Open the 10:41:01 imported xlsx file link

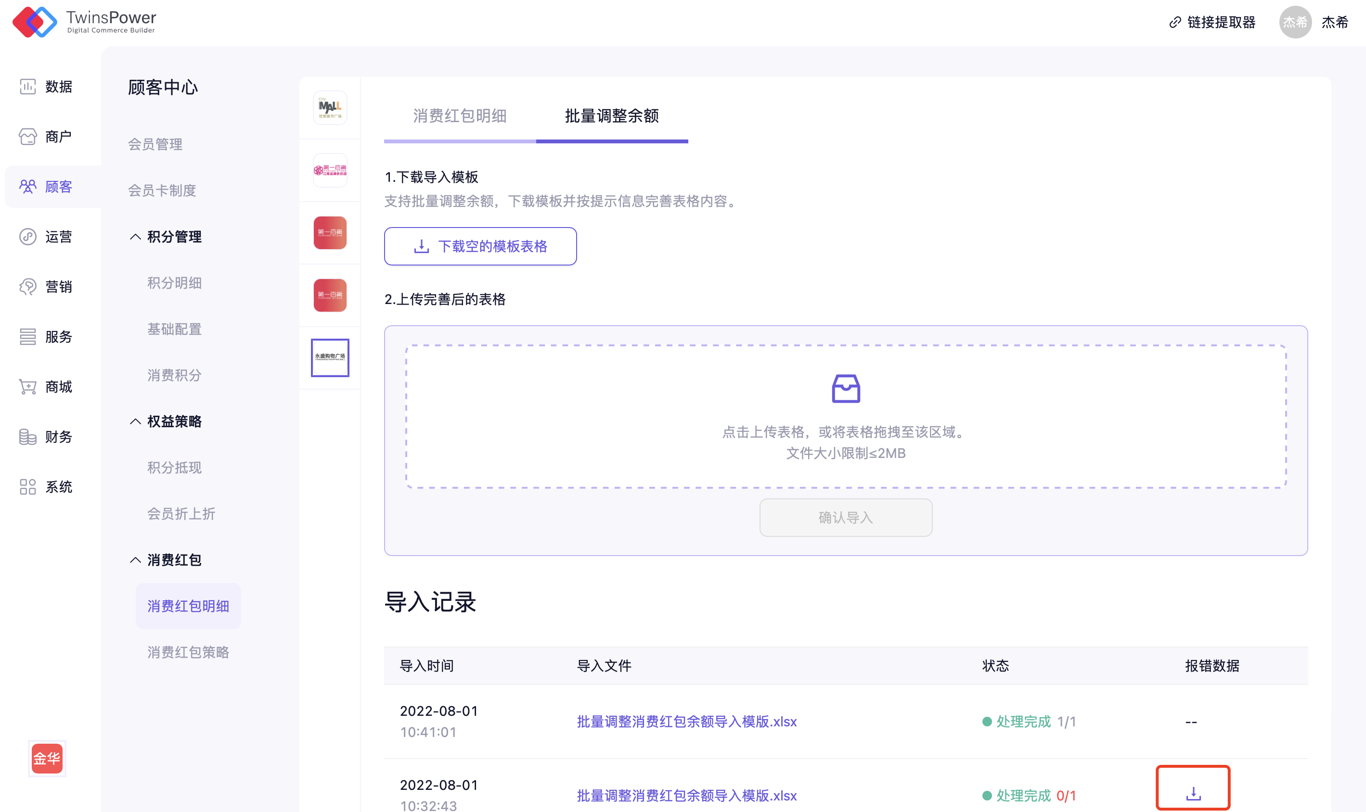(x=686, y=721)
